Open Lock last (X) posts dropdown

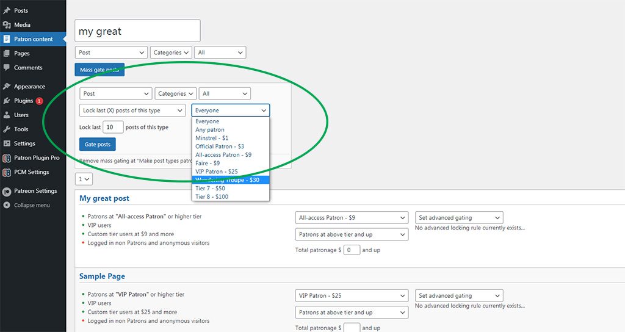[x=132, y=110]
